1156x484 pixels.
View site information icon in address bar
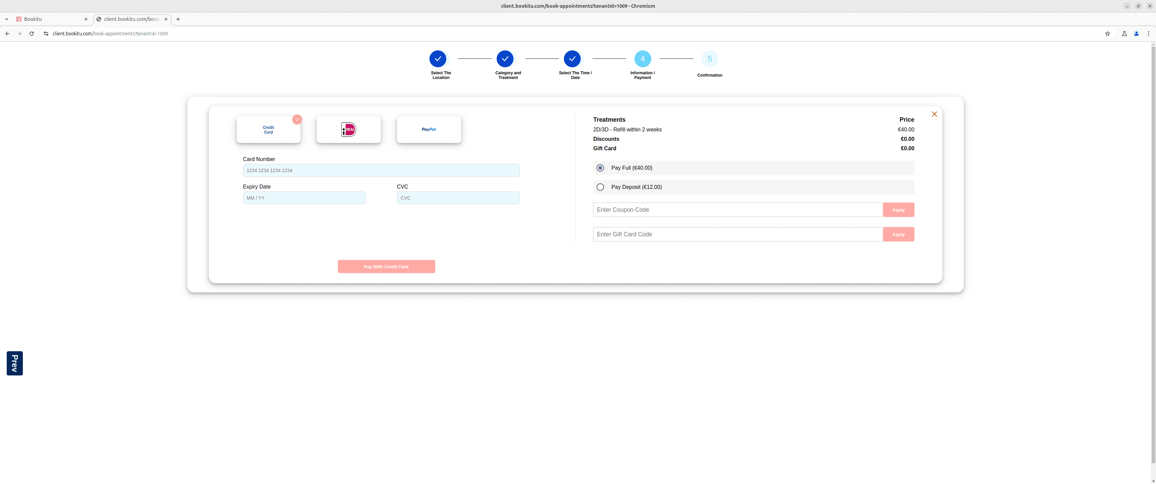[x=46, y=34]
